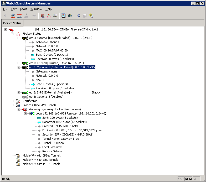206x182 pixels.
Task: Click the disabled eth4 interface card icon
Action: (x=25, y=97)
